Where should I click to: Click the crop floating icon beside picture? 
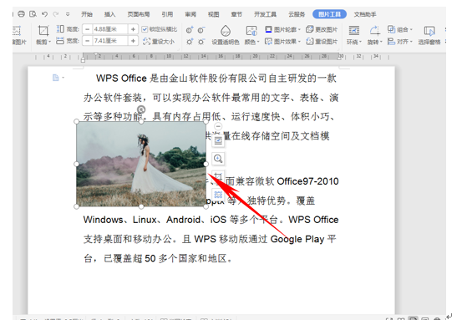point(218,176)
